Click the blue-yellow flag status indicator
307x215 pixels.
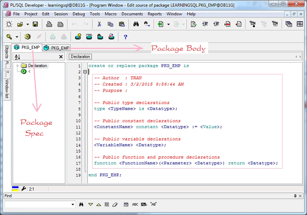tap(15, 189)
